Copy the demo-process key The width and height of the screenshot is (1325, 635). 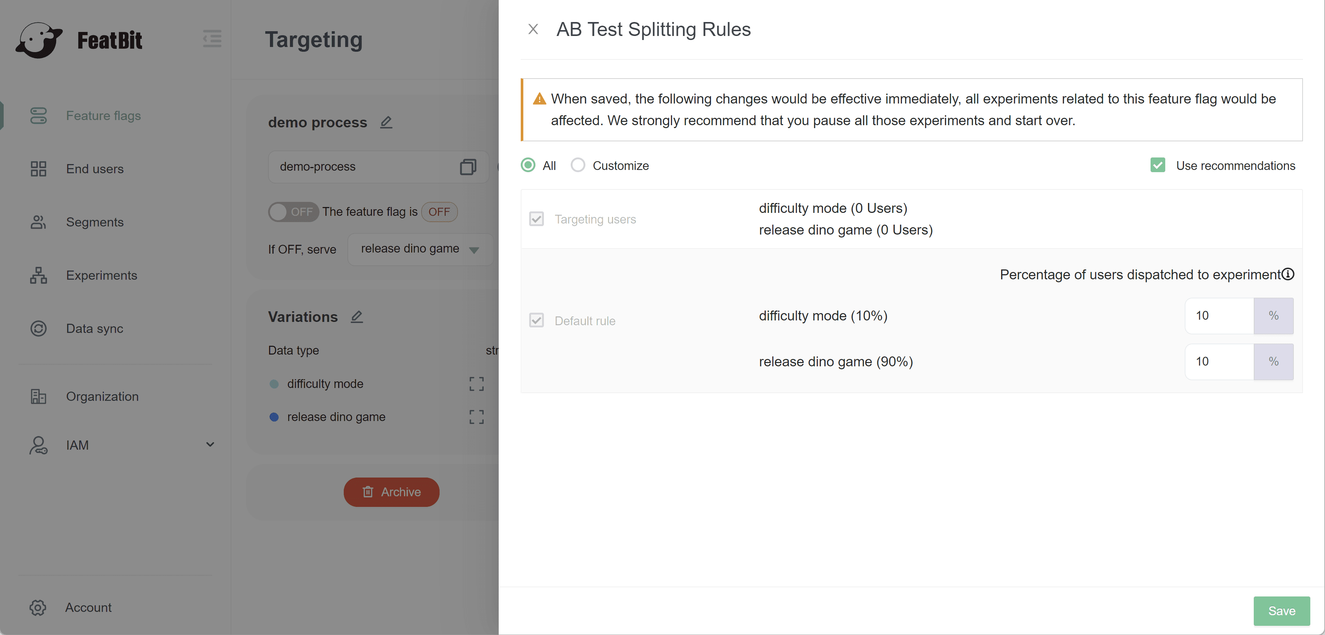[x=467, y=167]
